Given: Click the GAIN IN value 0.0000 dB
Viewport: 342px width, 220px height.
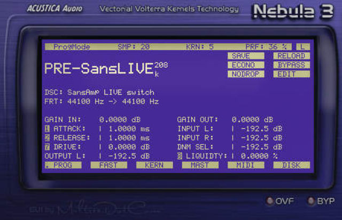Looking at the screenshot, I should point(120,119).
